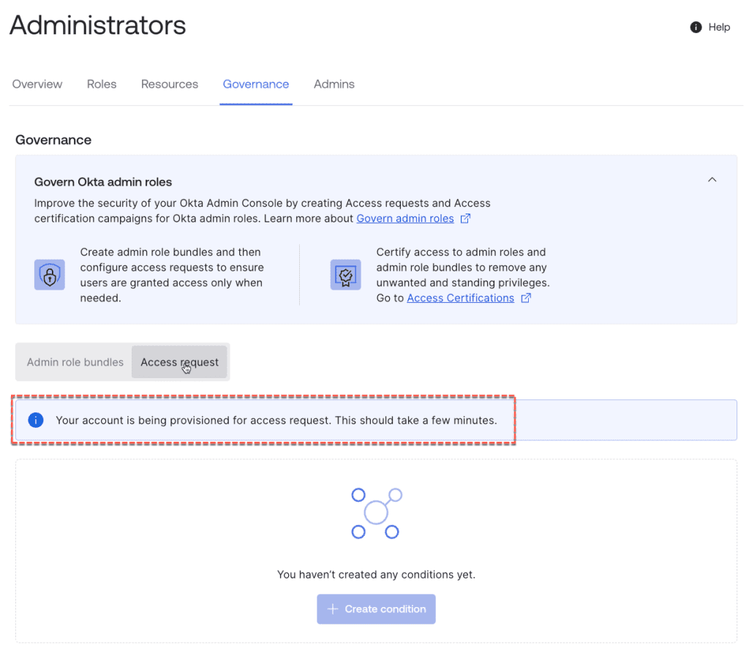This screenshot has height=648, width=749.
Task: Click external link icon beside Access Certifications
Action: pyautogui.click(x=526, y=298)
